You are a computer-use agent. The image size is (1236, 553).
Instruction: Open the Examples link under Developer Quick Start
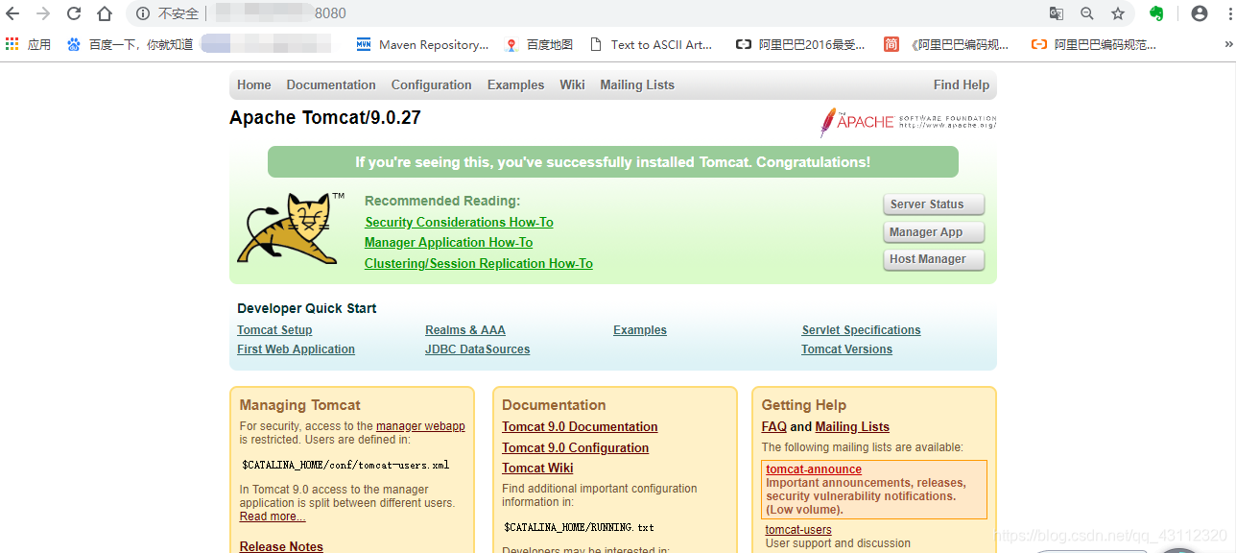(640, 330)
